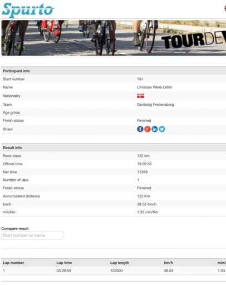The width and height of the screenshot is (226, 285).
Task: Sort by Lap time column header
Action: [x=64, y=263]
